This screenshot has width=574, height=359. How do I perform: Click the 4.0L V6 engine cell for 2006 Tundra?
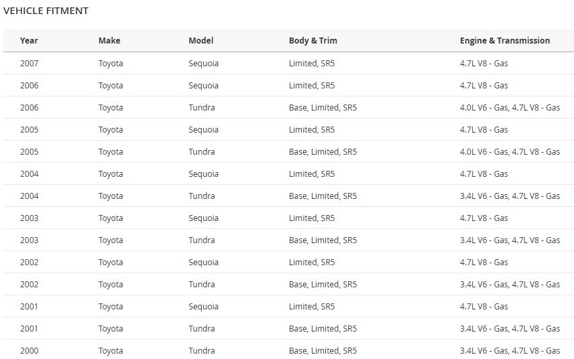(x=510, y=107)
